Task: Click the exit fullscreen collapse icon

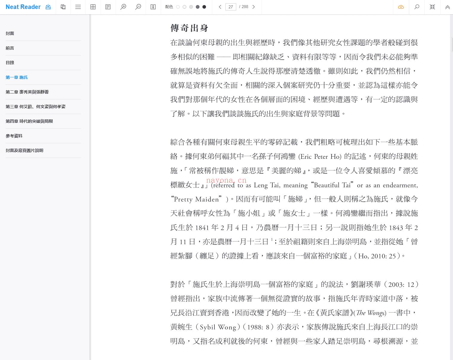Action: (x=432, y=7)
